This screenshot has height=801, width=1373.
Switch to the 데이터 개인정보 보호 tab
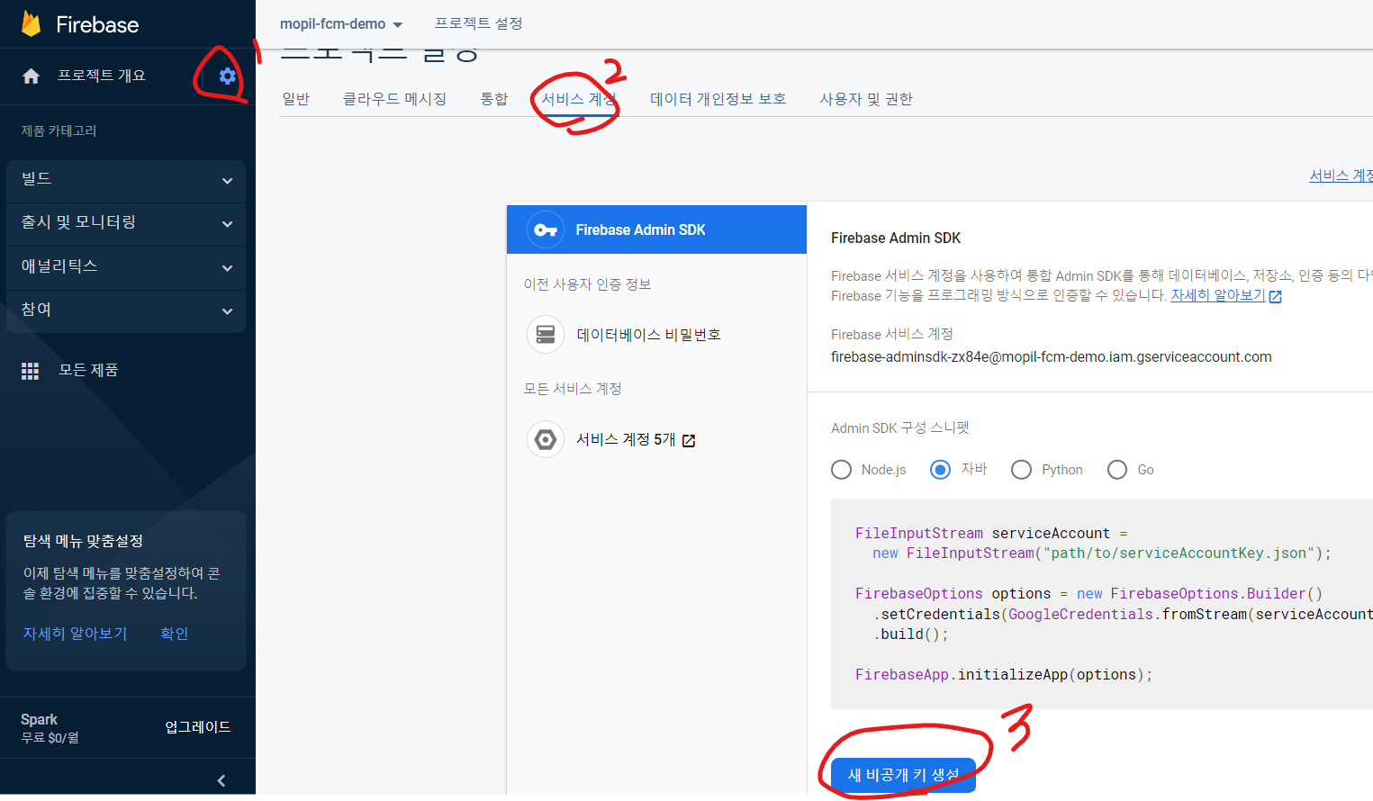718,99
